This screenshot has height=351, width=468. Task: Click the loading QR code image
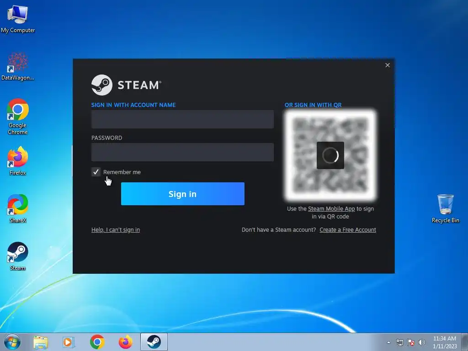click(330, 155)
